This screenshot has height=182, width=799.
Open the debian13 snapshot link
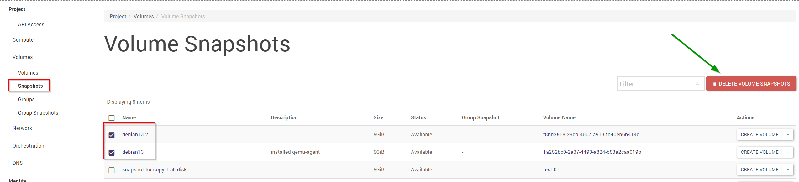coord(133,152)
